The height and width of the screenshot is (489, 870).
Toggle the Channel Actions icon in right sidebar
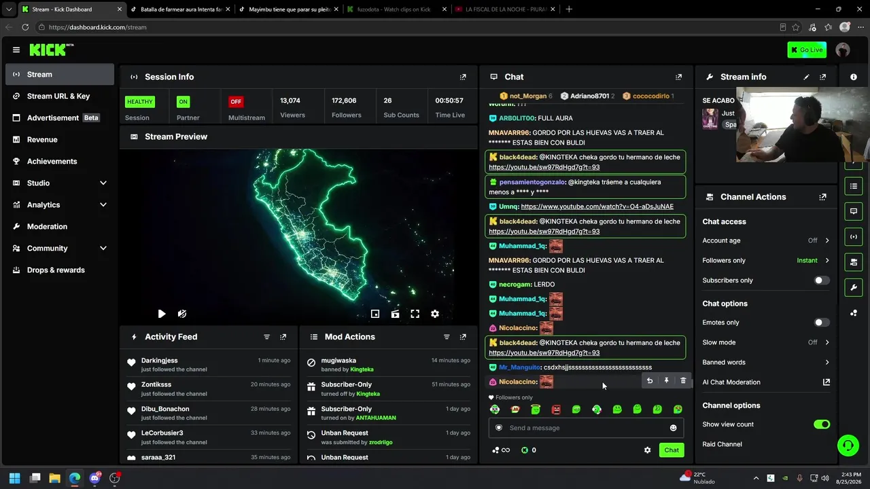tap(854, 262)
